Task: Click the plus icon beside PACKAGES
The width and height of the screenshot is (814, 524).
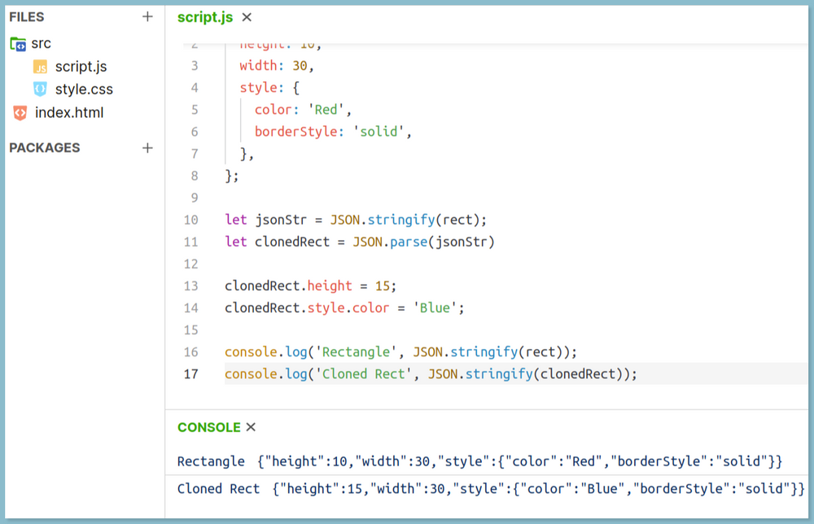Action: pos(147,148)
